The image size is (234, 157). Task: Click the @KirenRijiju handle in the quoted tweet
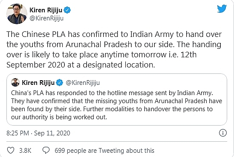coord(83,83)
